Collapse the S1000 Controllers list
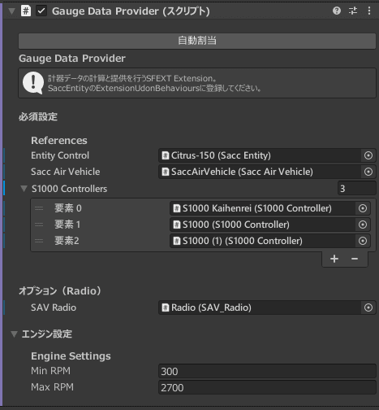The height and width of the screenshot is (410, 379). pos(24,189)
